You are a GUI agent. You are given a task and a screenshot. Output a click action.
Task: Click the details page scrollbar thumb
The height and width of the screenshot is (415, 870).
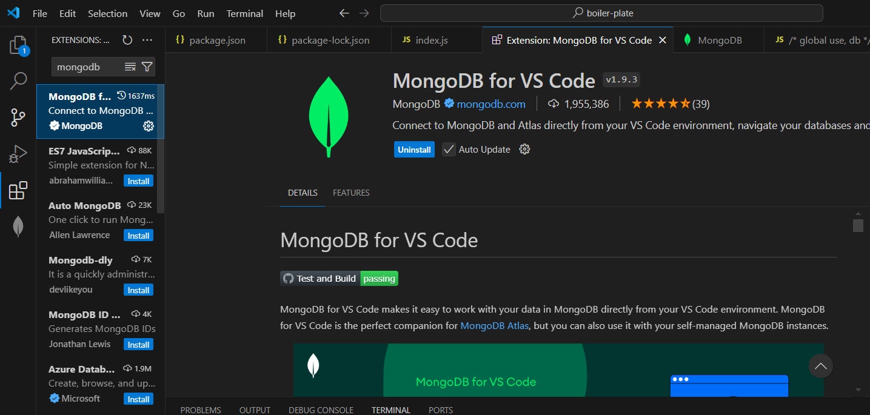tap(858, 225)
